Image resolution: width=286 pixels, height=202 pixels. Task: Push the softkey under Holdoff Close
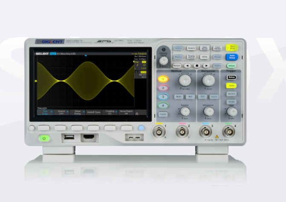point(93,128)
